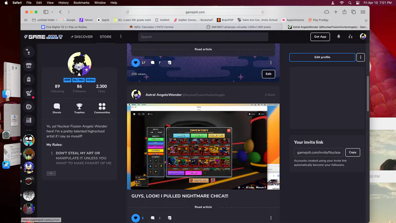This screenshot has height=223, width=396.
Task: Open comments on post with 7 comments
Action: 153,63
